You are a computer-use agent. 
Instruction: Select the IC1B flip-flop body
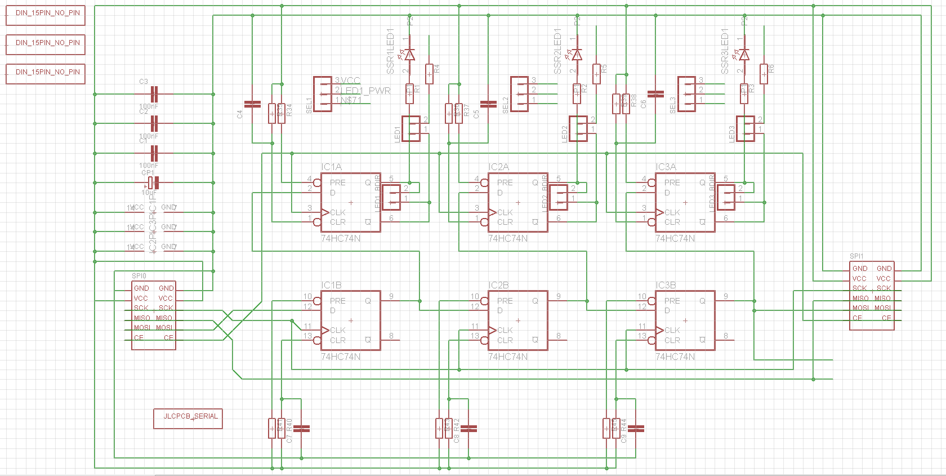pos(350,321)
